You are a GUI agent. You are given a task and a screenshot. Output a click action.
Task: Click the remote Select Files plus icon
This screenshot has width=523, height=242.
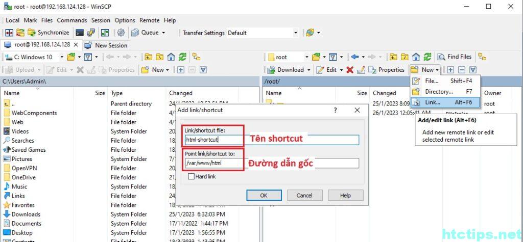click(x=450, y=70)
